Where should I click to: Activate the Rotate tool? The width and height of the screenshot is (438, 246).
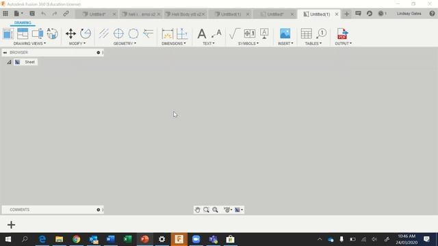pyautogui.click(x=86, y=33)
